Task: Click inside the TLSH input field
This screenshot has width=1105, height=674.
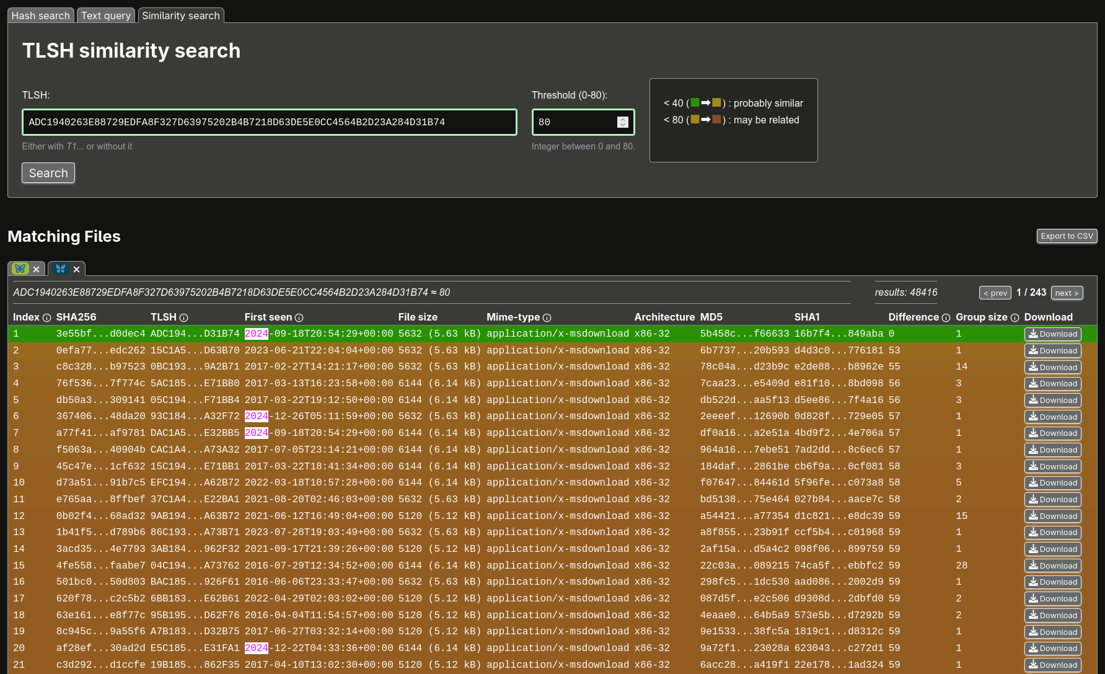Action: tap(270, 122)
